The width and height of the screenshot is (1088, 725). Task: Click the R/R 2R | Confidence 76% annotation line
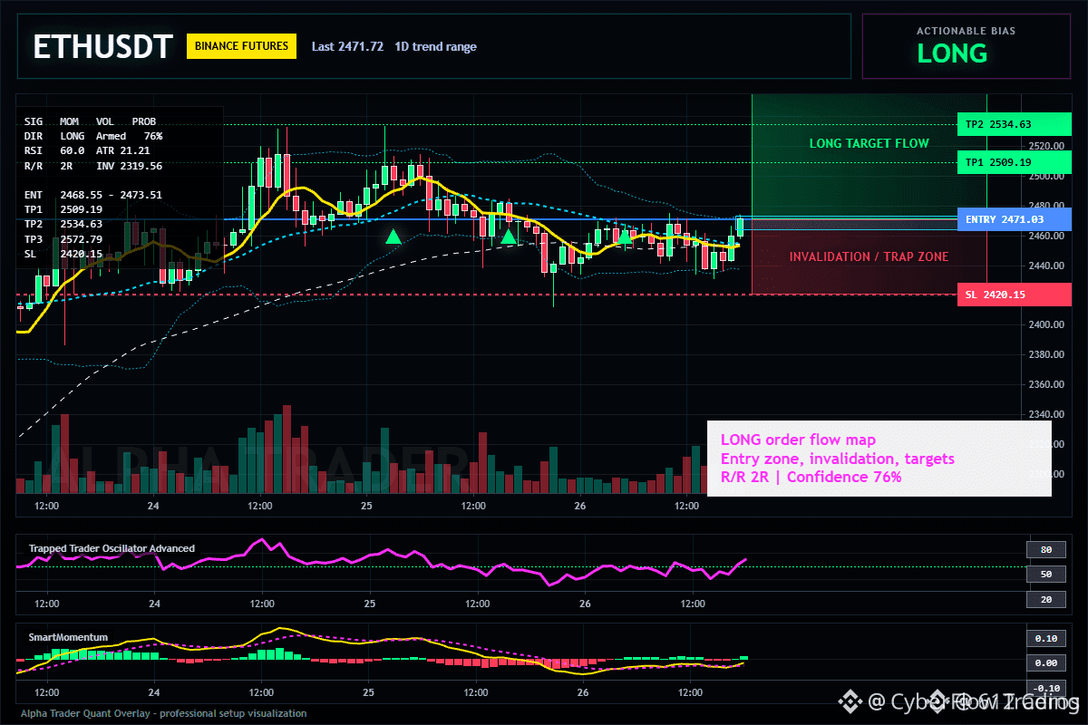[811, 477]
